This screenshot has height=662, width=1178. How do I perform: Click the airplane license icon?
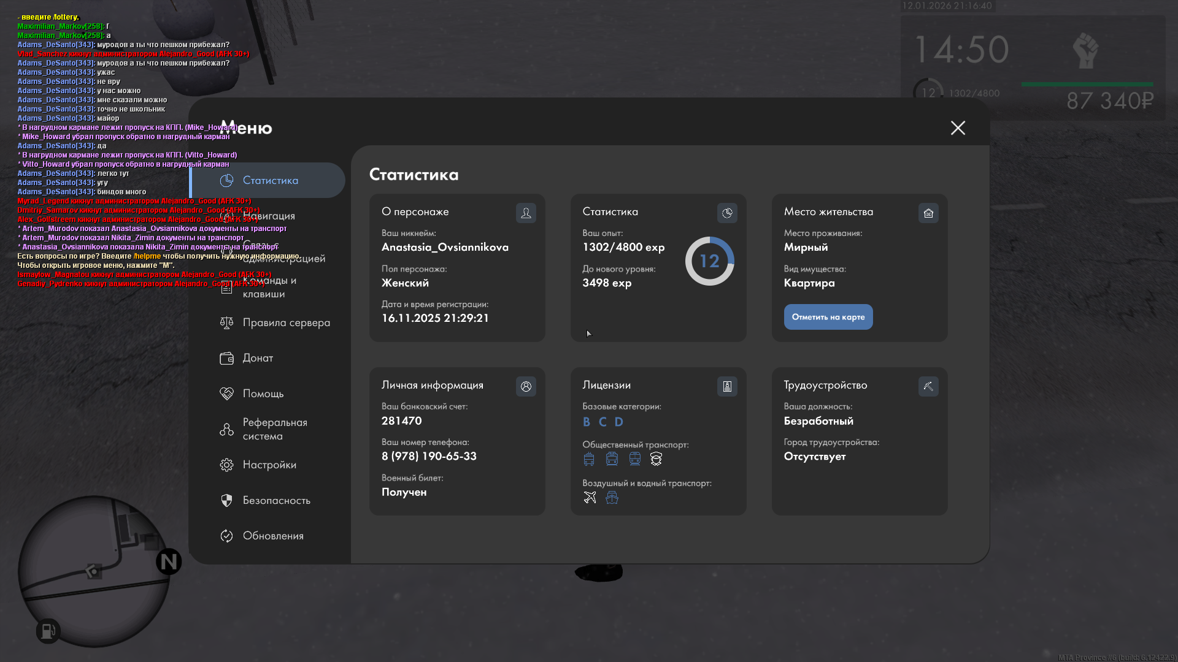click(x=590, y=497)
